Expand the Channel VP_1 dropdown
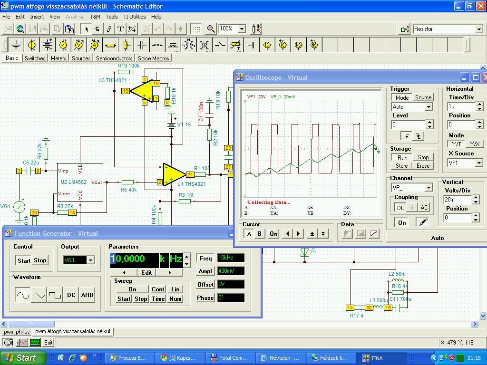Viewport: 487px width, 365px height. pos(428,188)
